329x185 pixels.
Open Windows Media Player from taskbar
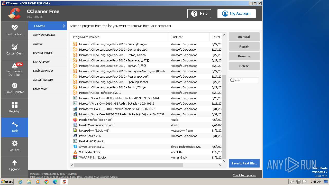[38, 182]
